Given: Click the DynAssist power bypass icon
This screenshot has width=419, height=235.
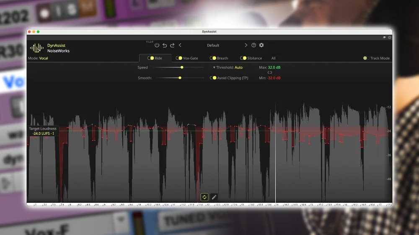Looking at the screenshot, I should pyautogui.click(x=157, y=45).
